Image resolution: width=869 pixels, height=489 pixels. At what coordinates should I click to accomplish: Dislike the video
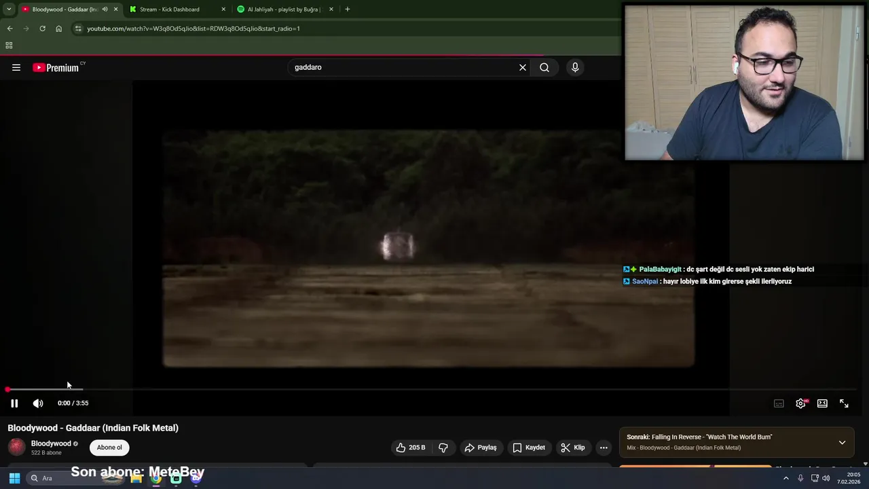pos(443,448)
